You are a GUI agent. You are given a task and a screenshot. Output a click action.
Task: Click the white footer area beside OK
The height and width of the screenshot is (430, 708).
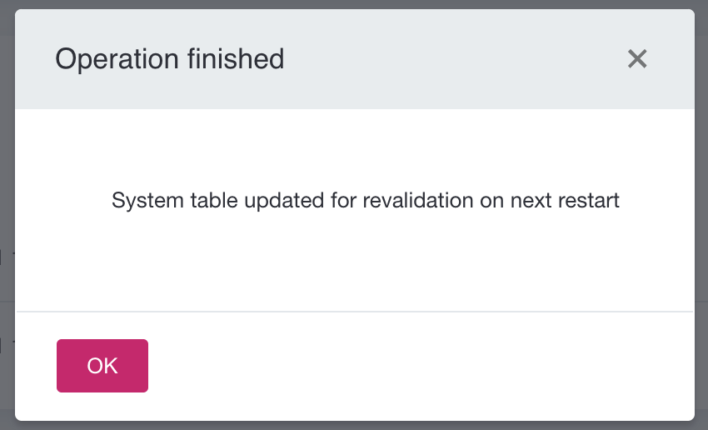point(416,366)
